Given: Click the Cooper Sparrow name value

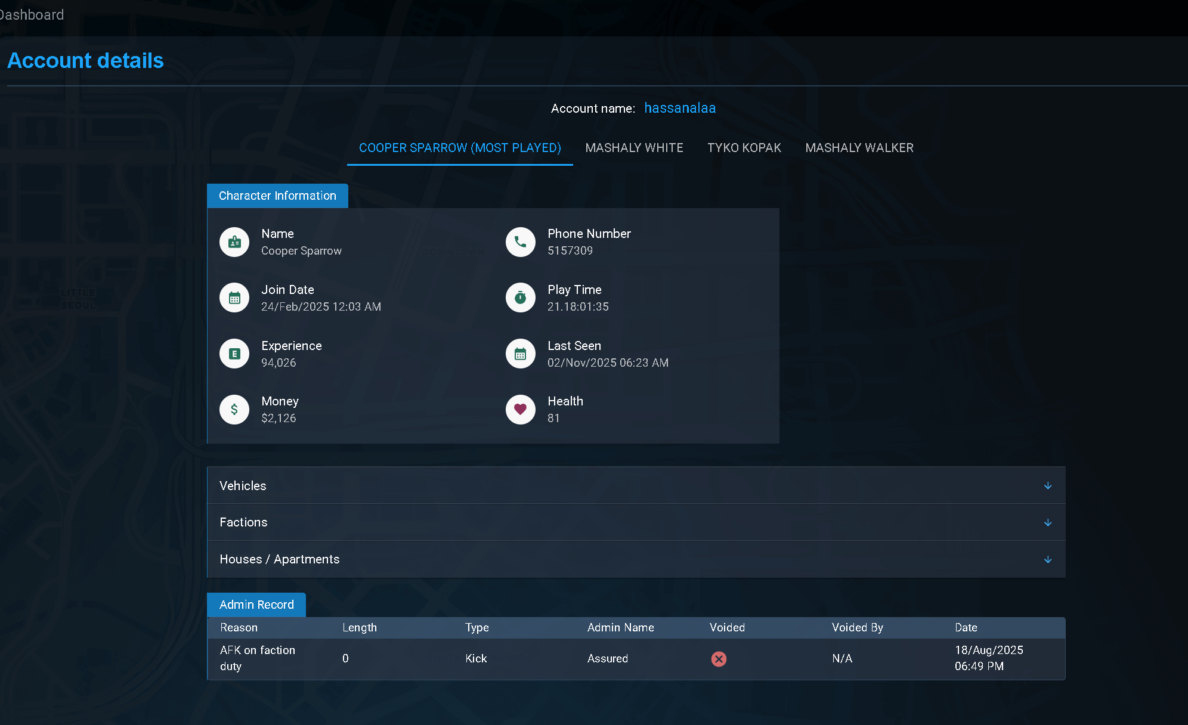Looking at the screenshot, I should [301, 251].
